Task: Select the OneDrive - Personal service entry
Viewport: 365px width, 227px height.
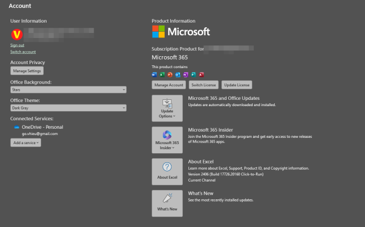Action: (x=43, y=127)
